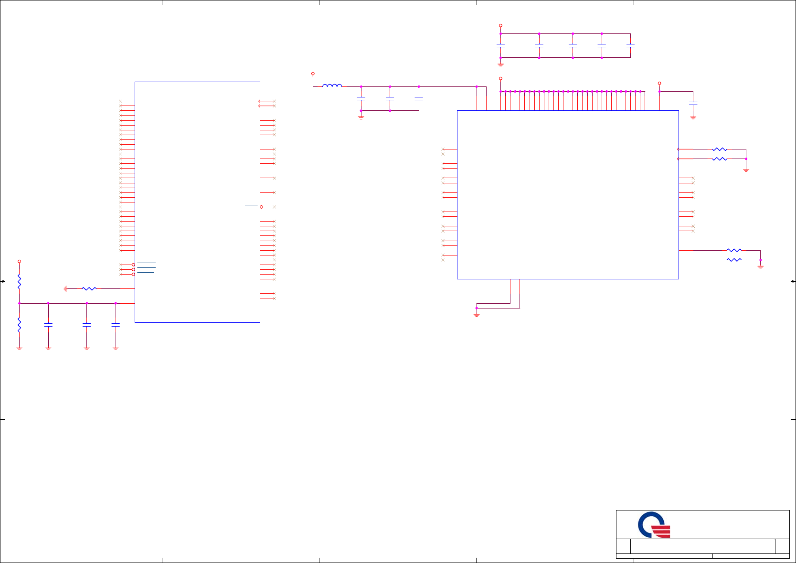Click inverted-pin bubble on left chip's right edge
Screen dimensions: 796x563
pos(262,207)
